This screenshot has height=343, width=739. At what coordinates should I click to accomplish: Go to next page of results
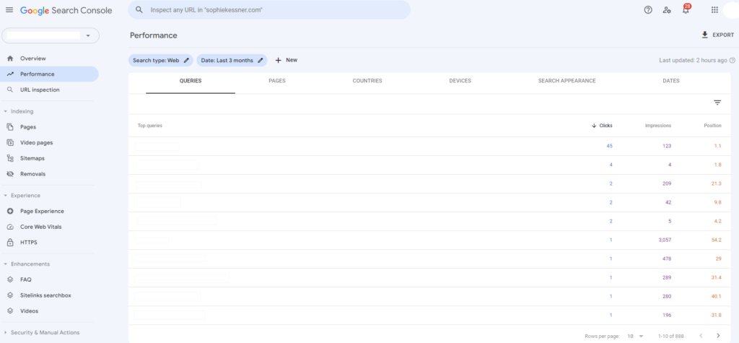pyautogui.click(x=718, y=336)
